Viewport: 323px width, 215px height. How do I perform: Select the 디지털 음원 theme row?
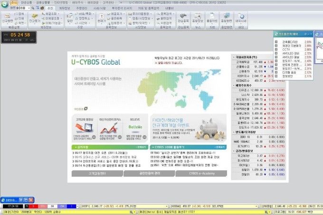pyautogui.click(x=294, y=73)
